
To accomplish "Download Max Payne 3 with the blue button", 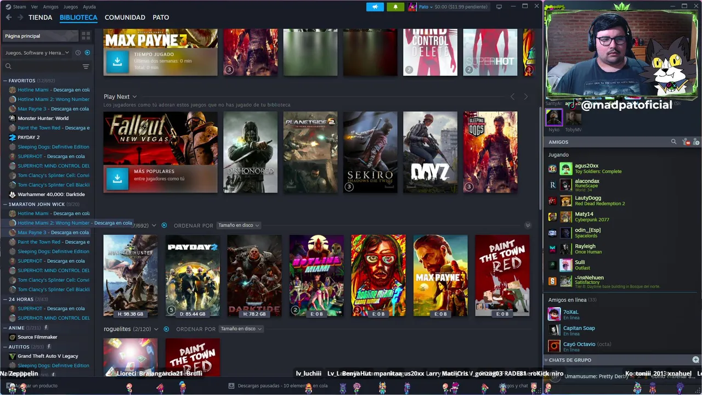I will coord(117,61).
